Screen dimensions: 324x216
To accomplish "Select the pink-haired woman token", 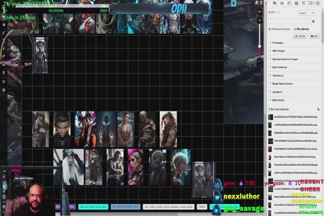I will tap(136, 167).
